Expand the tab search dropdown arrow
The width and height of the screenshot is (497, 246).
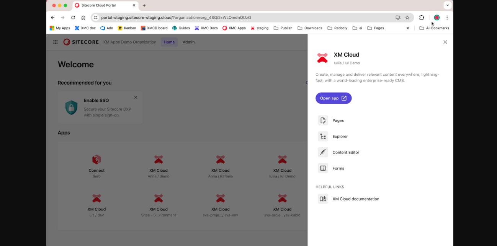point(448,5)
